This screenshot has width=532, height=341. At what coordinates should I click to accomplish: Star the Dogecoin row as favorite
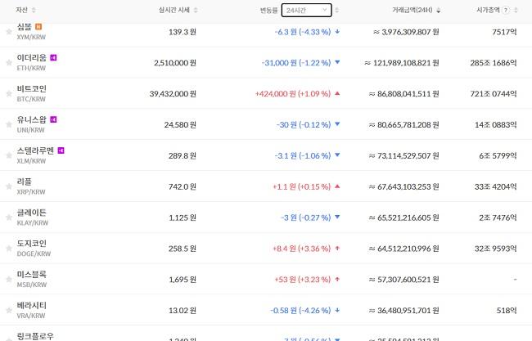point(9,248)
